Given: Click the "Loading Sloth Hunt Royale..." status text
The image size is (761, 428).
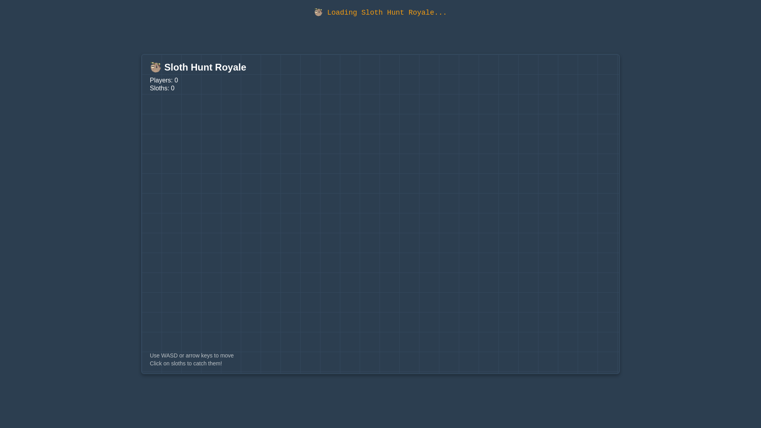Looking at the screenshot, I should tap(386, 13).
